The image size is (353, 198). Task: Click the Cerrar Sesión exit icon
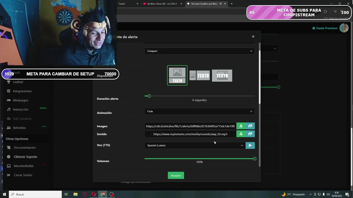(x=9, y=175)
